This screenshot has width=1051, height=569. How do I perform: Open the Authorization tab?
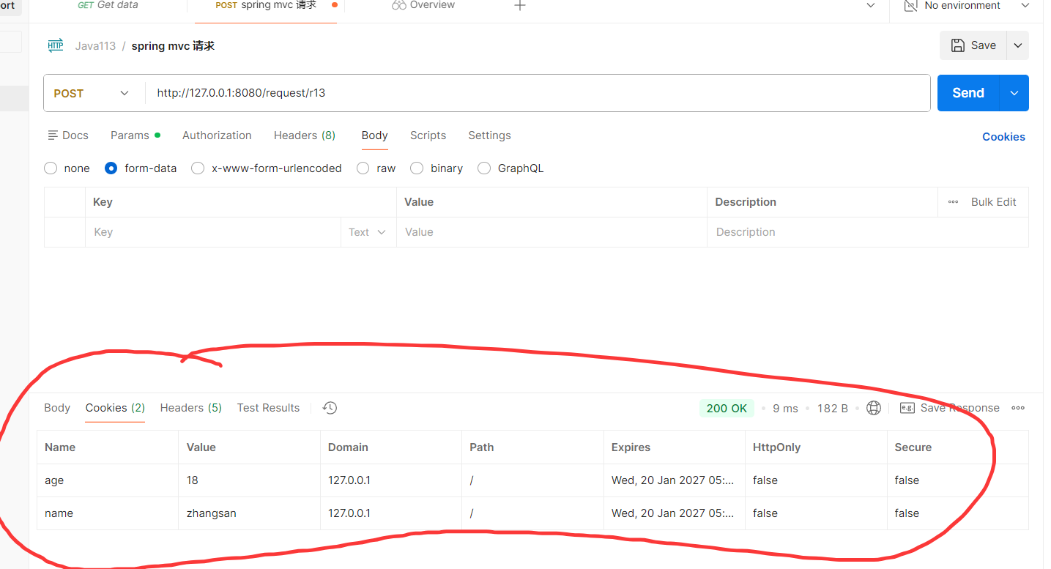[217, 135]
